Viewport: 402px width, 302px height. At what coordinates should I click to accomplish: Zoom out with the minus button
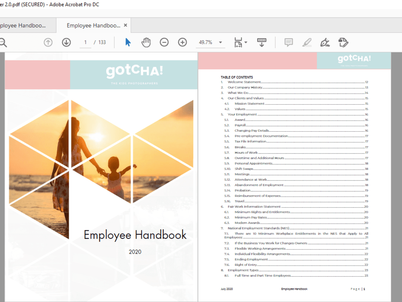coord(164,42)
